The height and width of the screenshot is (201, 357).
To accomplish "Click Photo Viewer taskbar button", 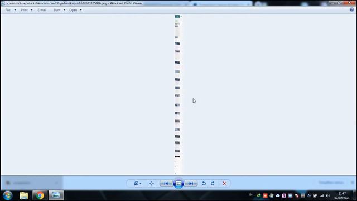I will point(56,195).
